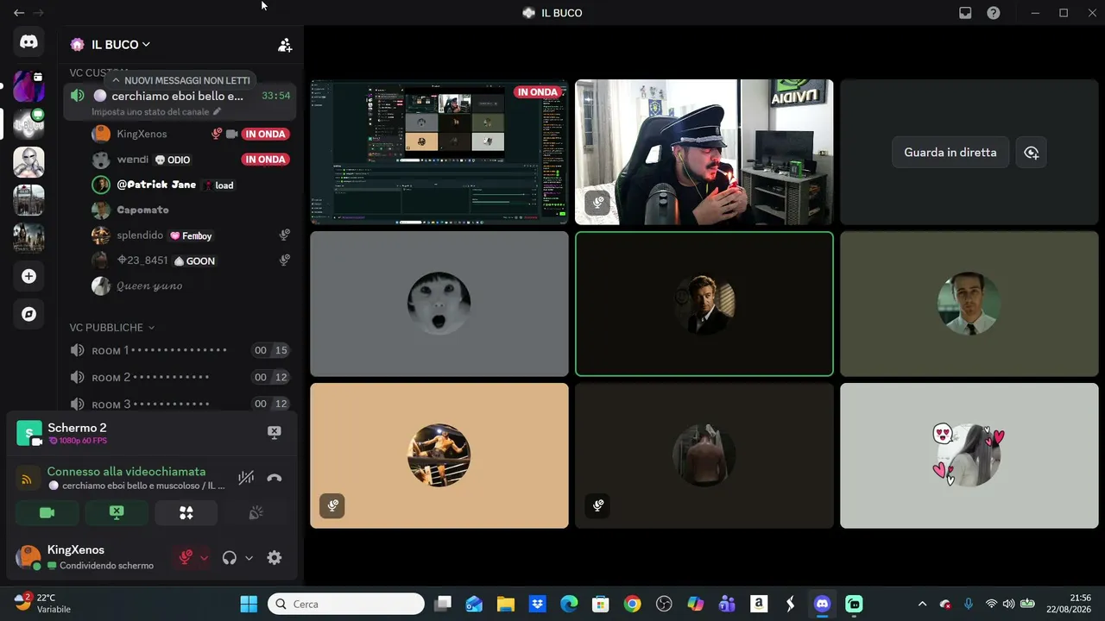The image size is (1105, 621).
Task: Toggle the camera on or off
Action: pos(47,513)
